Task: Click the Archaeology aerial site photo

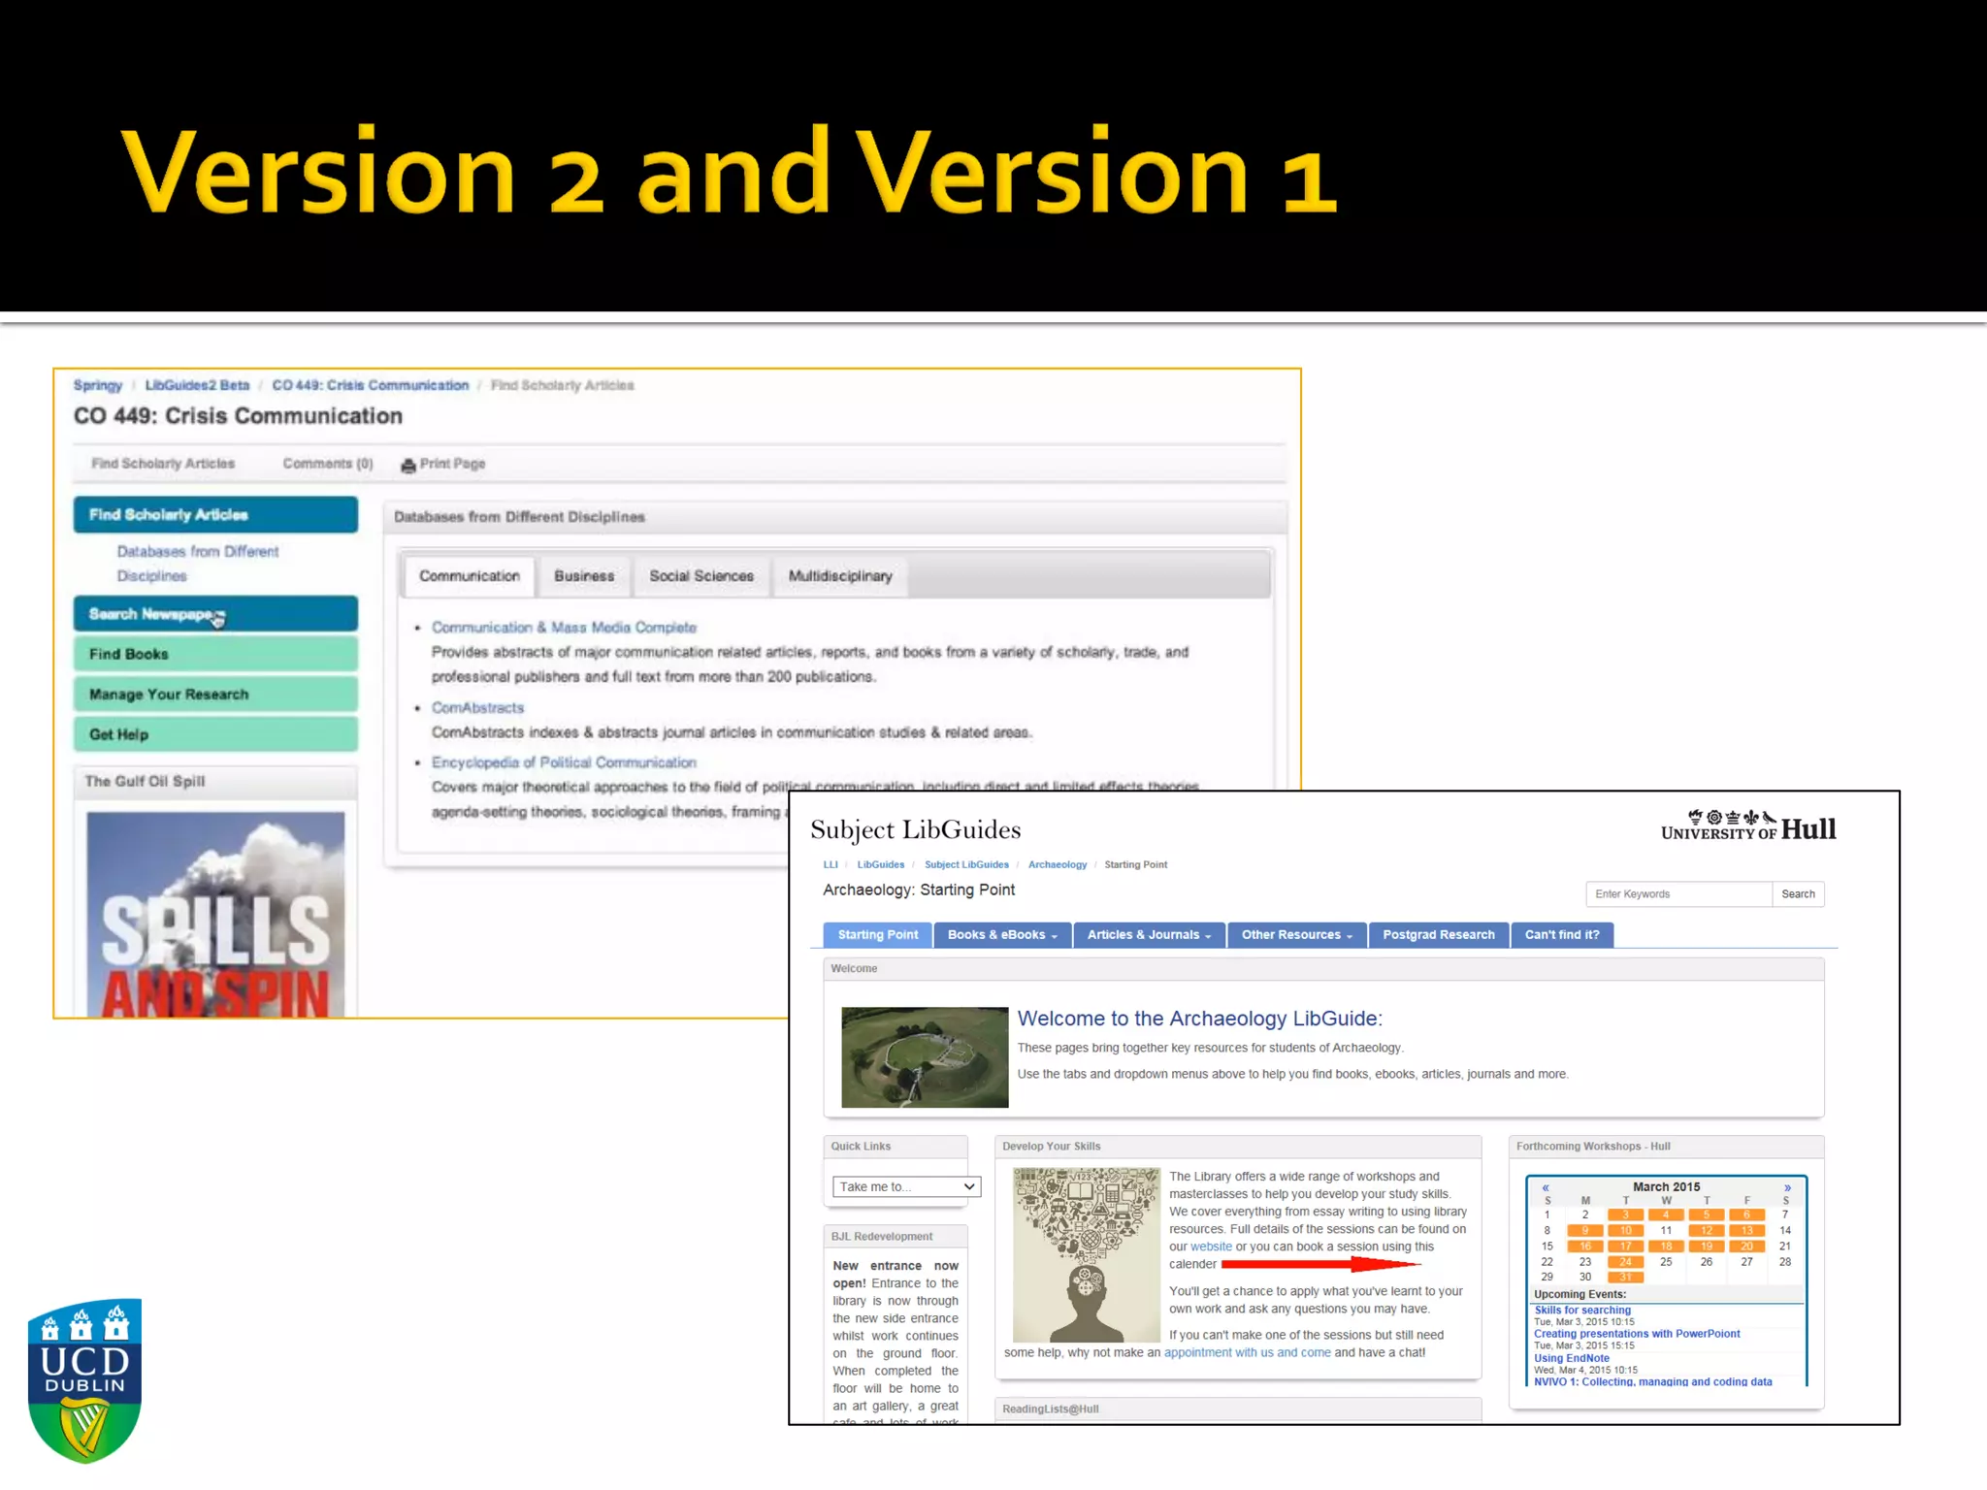Action: [925, 1057]
